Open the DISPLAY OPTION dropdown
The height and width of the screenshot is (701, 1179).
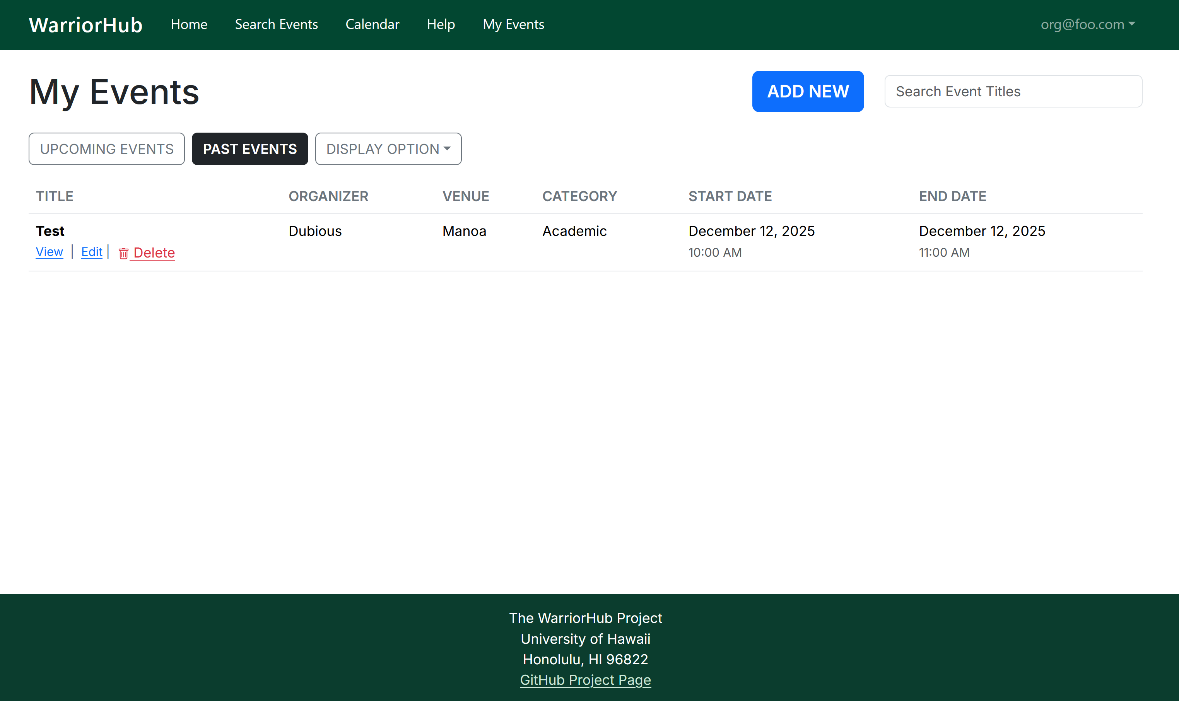click(x=388, y=149)
